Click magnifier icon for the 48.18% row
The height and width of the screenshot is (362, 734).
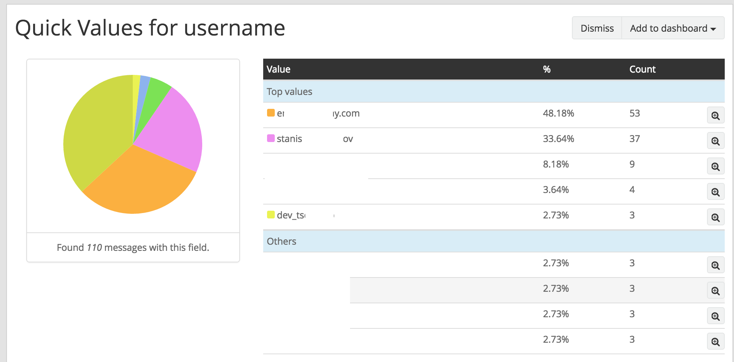(715, 115)
